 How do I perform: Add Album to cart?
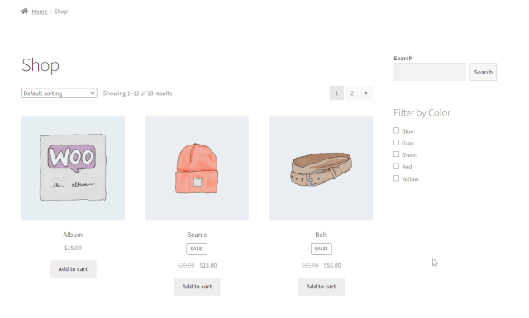point(73,269)
